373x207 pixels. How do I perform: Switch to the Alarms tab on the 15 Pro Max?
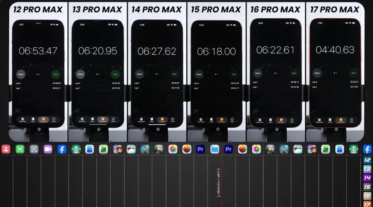click(x=211, y=119)
